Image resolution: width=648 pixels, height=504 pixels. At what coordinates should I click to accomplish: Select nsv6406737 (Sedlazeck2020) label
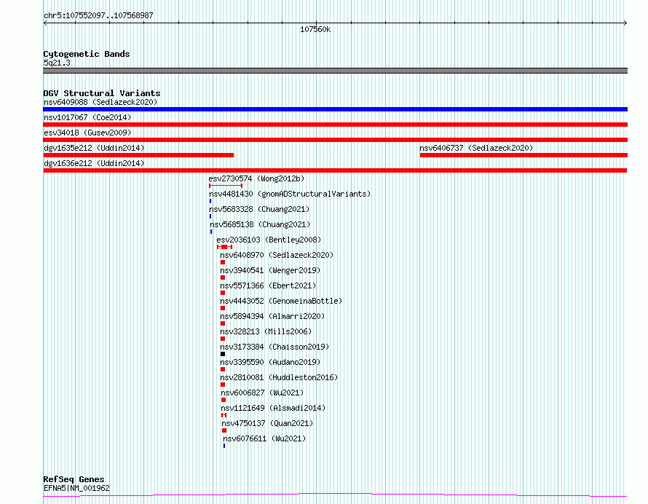476,148
